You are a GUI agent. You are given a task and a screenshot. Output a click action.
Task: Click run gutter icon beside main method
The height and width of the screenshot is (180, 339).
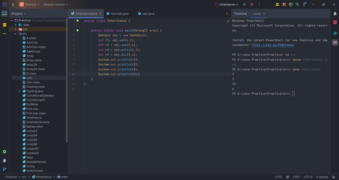(x=78, y=30)
